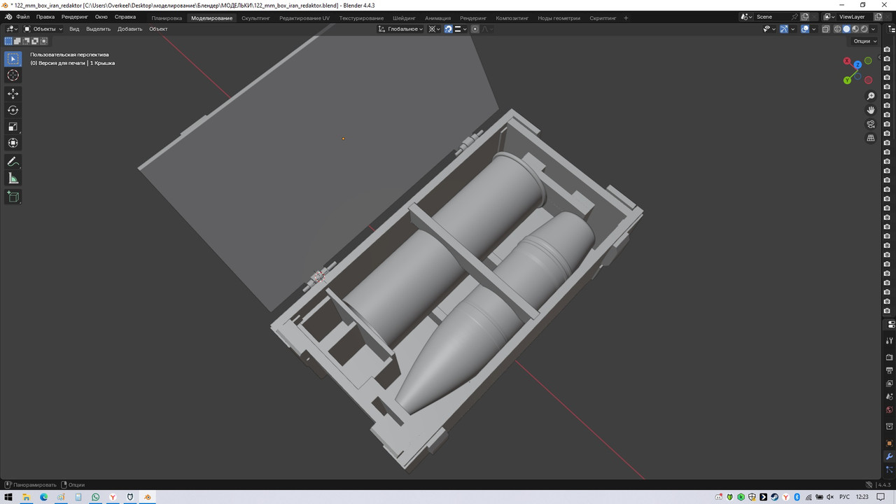The image size is (896, 504).
Task: Switch to the Шейдинг workspace tab
Action: 404,17
